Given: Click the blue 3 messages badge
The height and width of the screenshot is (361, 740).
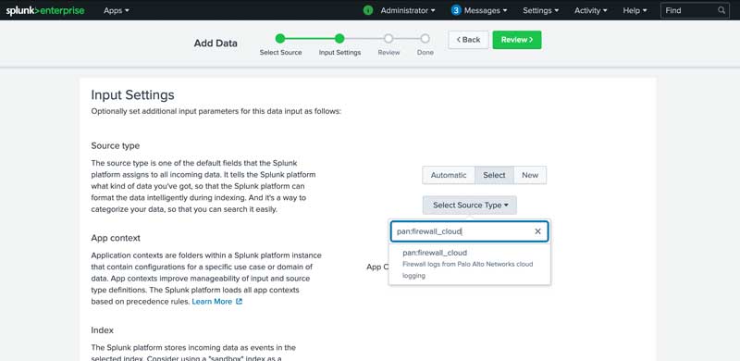Looking at the screenshot, I should 456,10.
